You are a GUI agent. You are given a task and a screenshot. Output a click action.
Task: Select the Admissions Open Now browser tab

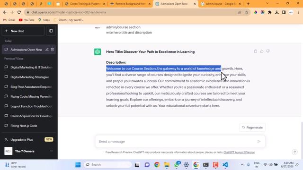coord(176,4)
